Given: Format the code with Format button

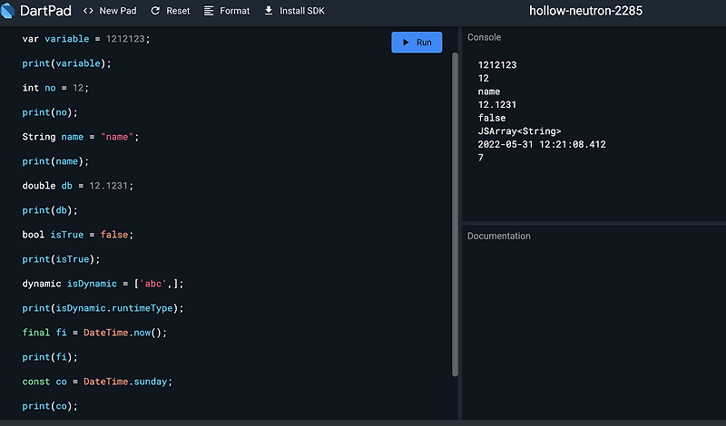Looking at the screenshot, I should tap(227, 11).
